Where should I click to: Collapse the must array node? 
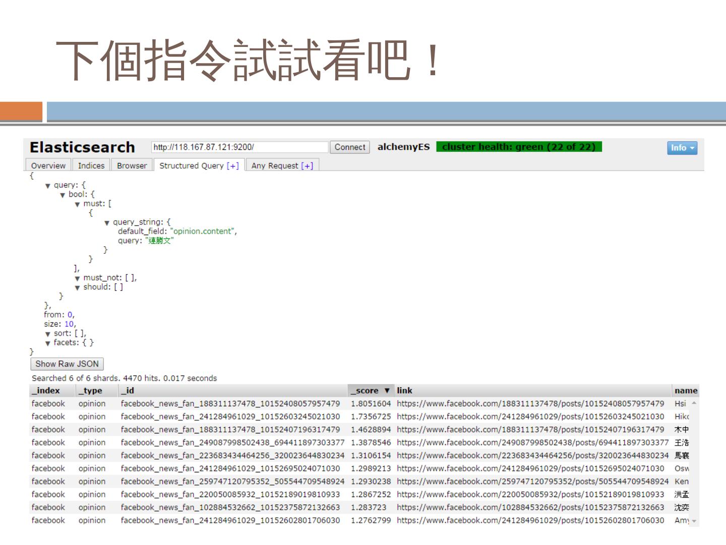[x=77, y=204]
